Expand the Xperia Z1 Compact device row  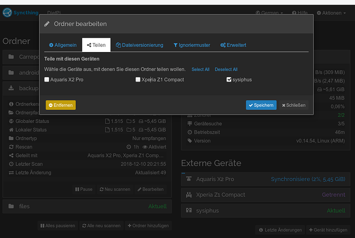(x=265, y=195)
